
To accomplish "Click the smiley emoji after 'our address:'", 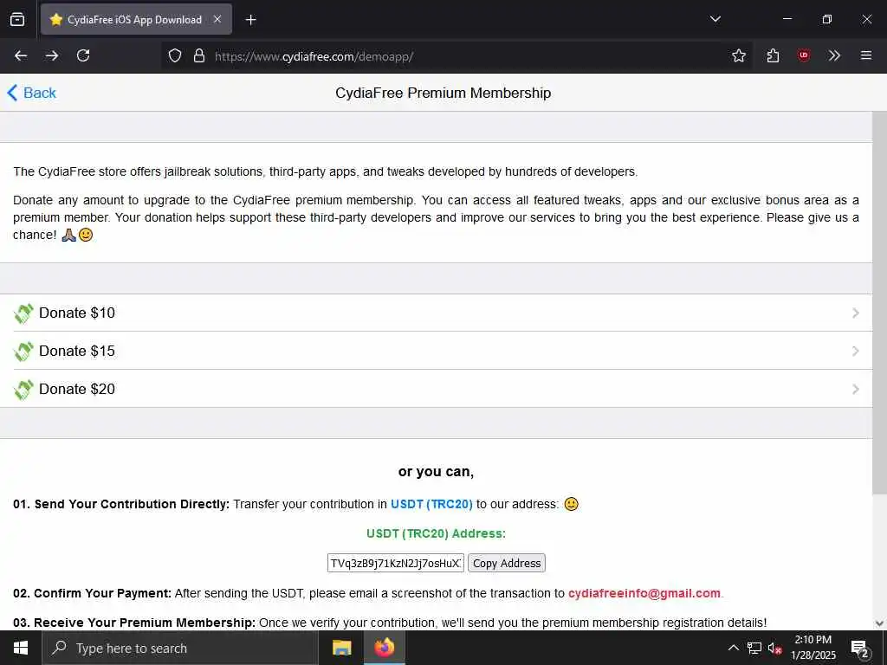I will tap(572, 504).
